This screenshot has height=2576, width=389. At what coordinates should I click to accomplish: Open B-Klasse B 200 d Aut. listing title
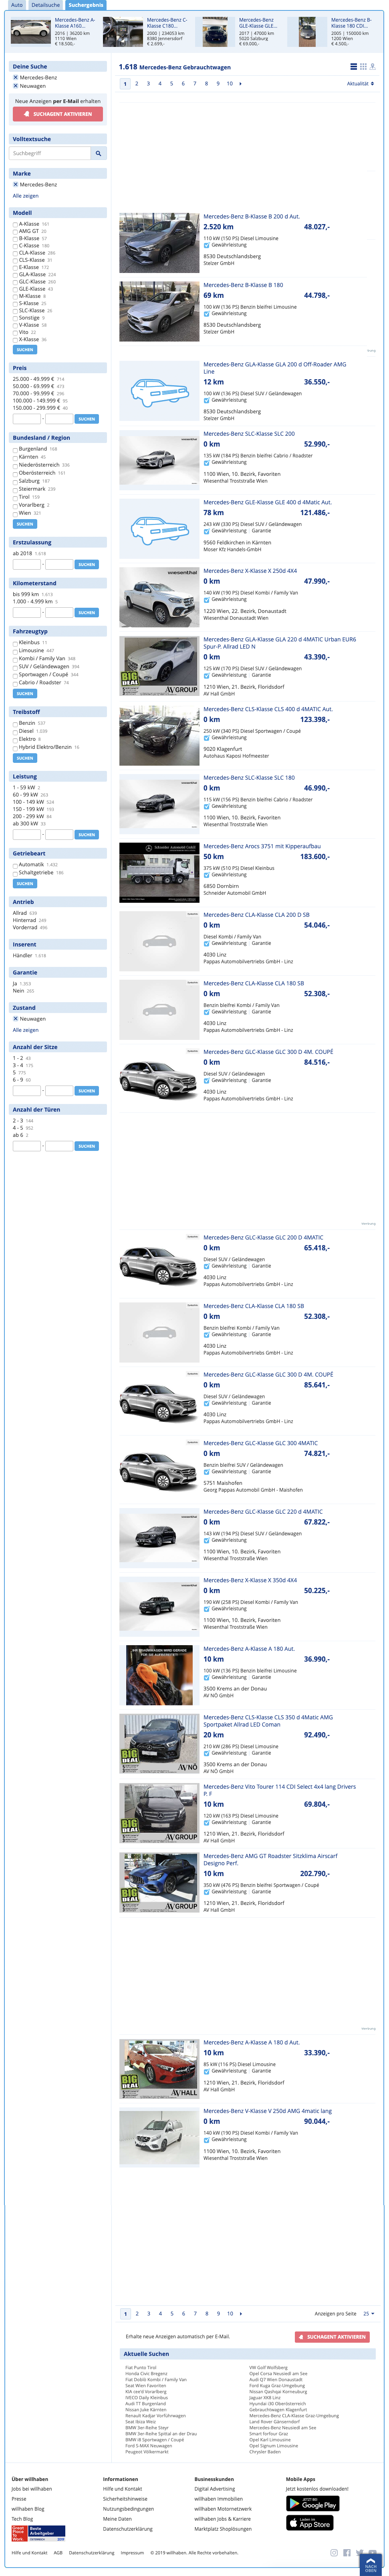251,217
